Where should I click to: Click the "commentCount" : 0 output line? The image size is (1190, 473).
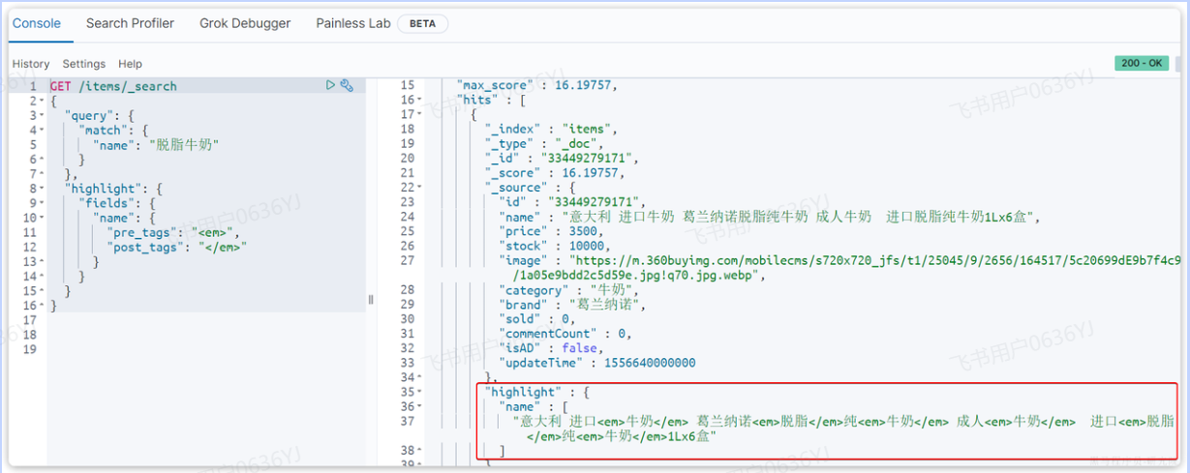click(564, 334)
